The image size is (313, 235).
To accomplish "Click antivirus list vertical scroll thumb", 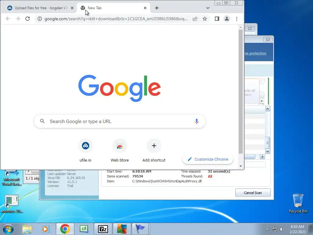I will 267,143.
